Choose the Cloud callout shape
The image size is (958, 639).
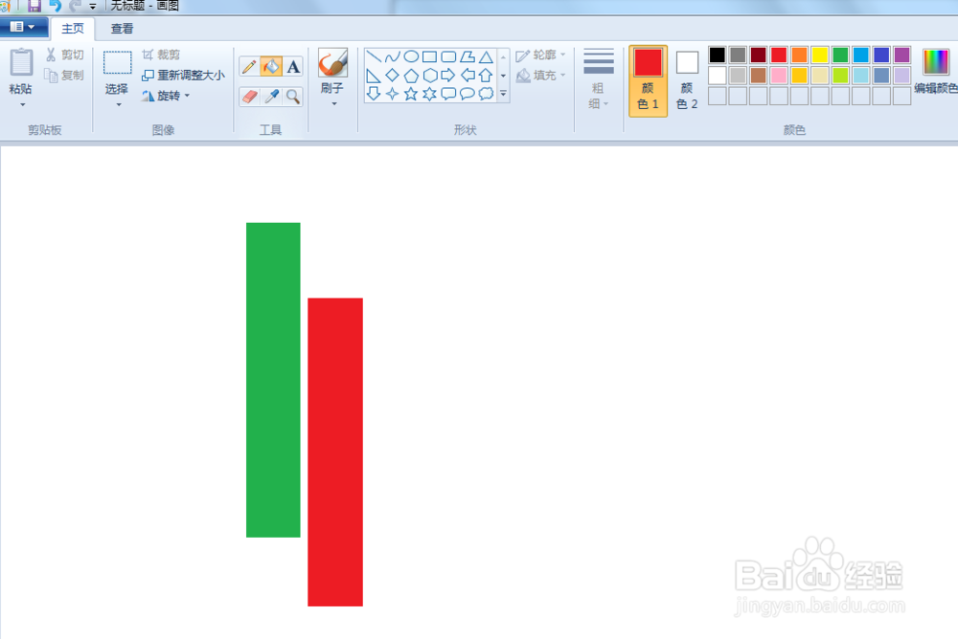point(486,94)
